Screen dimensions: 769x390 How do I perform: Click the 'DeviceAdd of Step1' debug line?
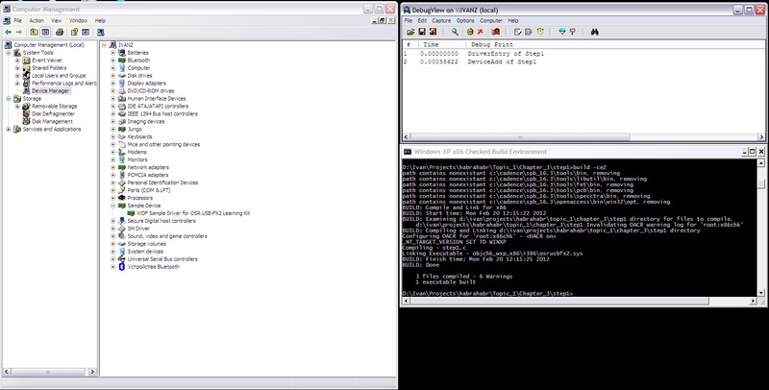coord(502,62)
